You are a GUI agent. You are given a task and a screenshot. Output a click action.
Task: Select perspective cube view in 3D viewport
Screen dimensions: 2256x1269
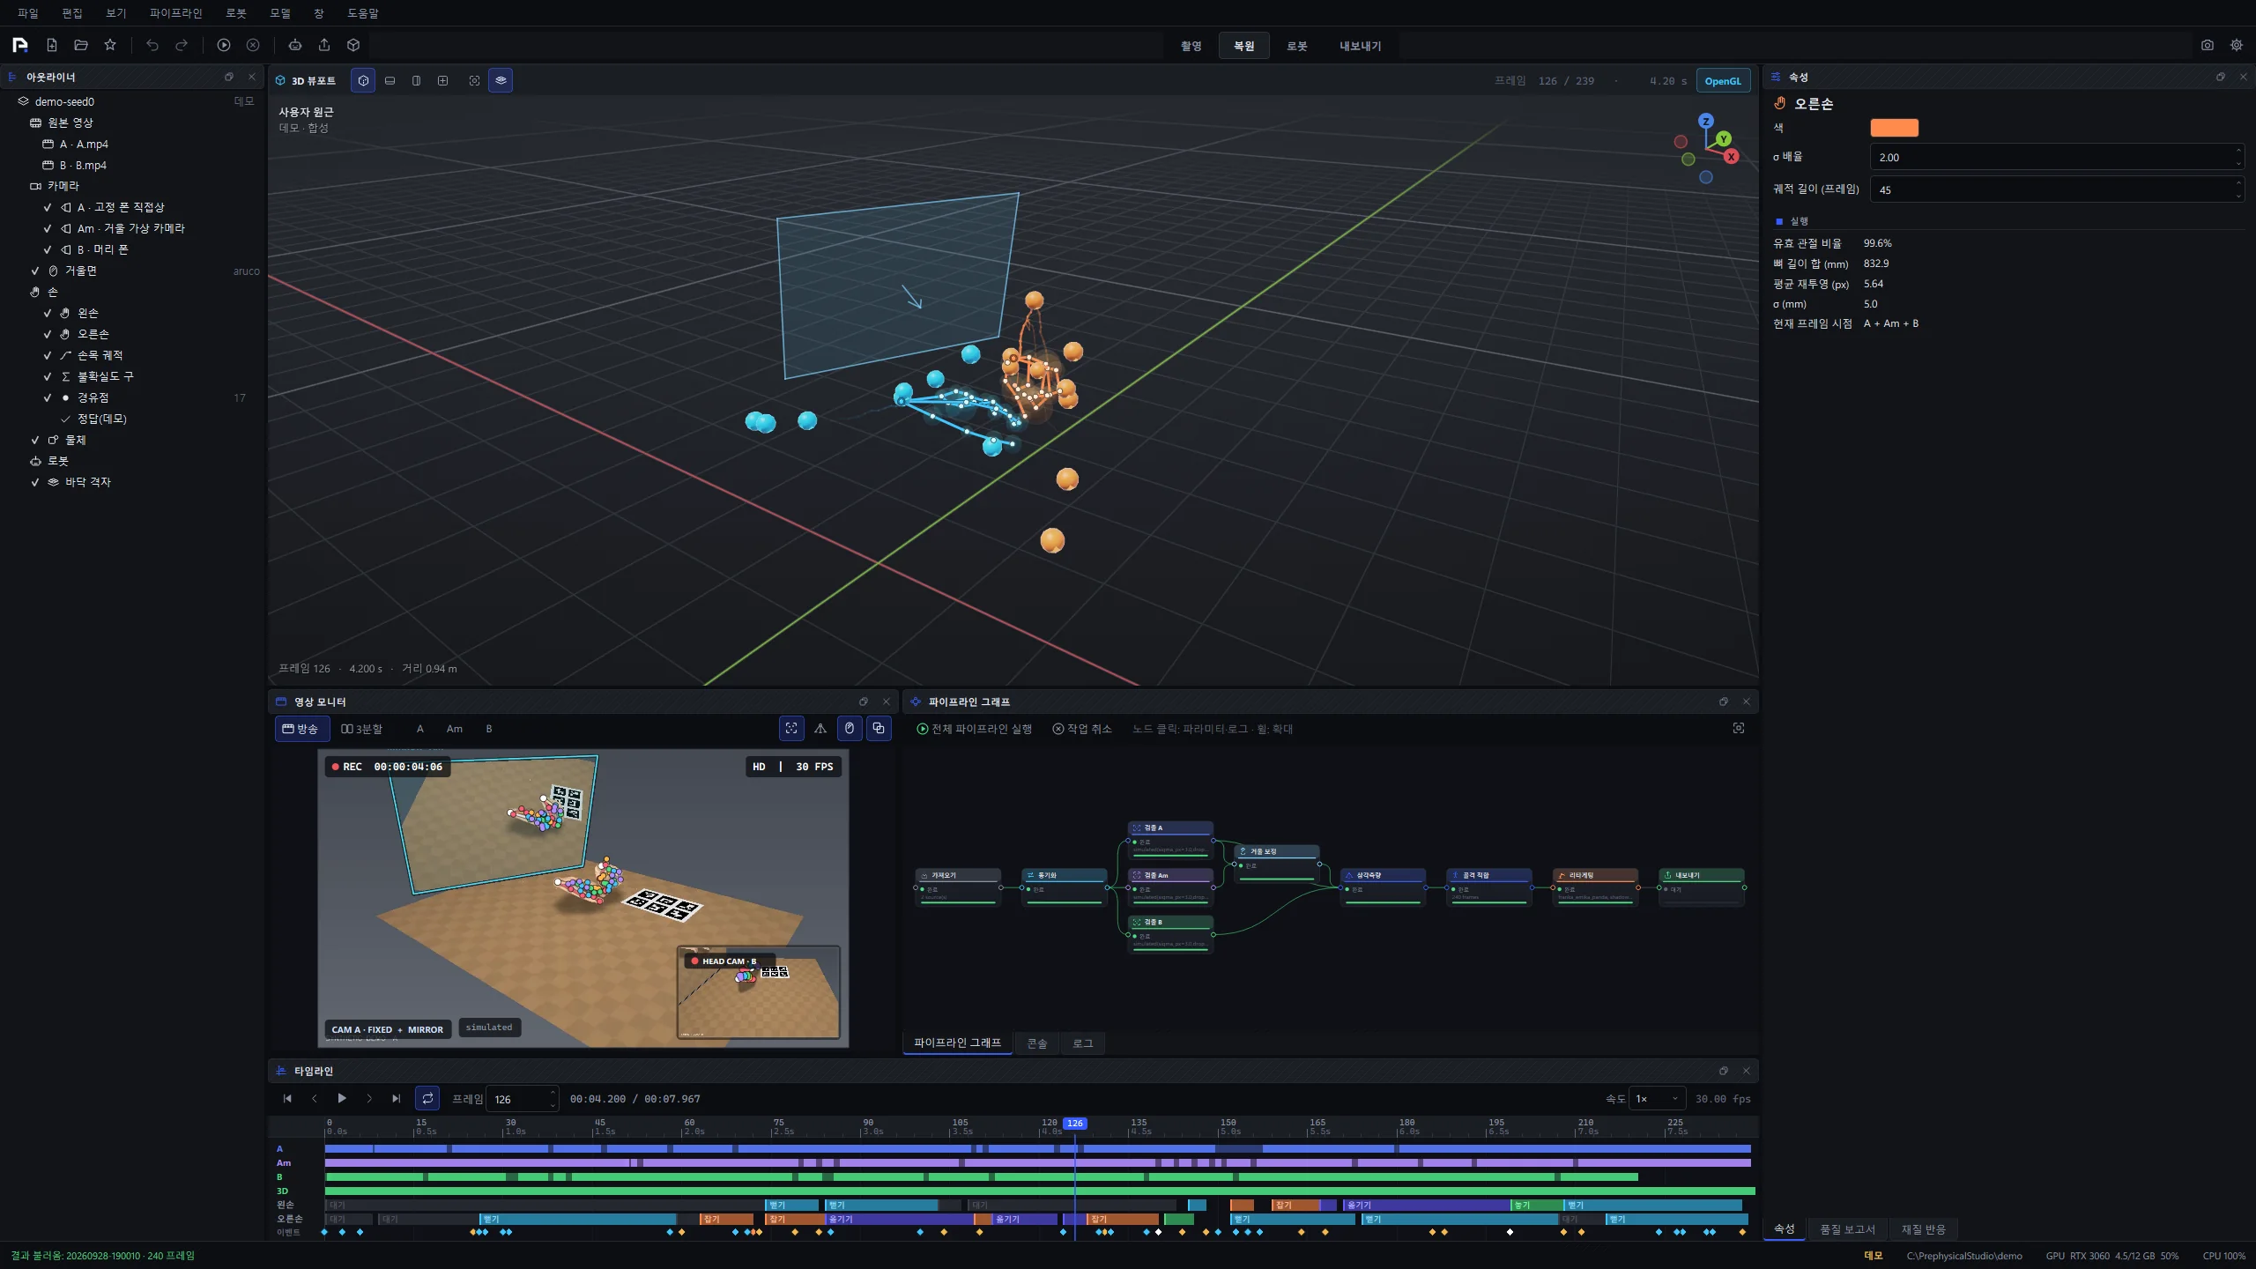tap(363, 80)
